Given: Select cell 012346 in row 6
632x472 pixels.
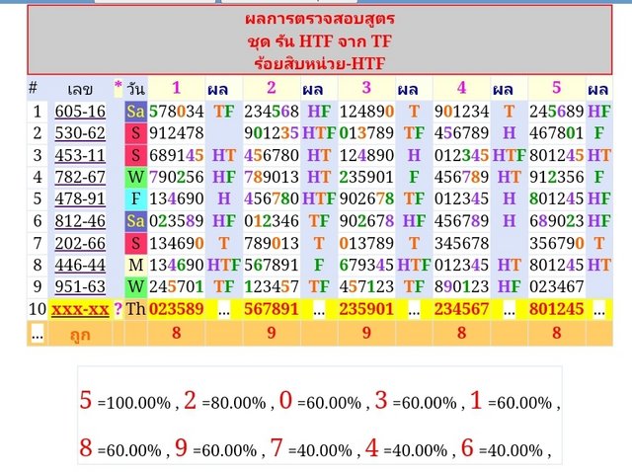Looking at the screenshot, I should [272, 221].
